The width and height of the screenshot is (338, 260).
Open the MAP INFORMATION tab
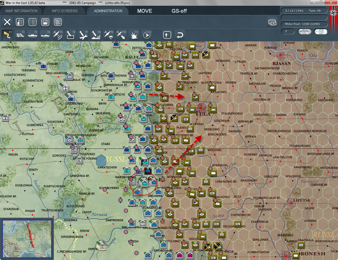point(21,11)
